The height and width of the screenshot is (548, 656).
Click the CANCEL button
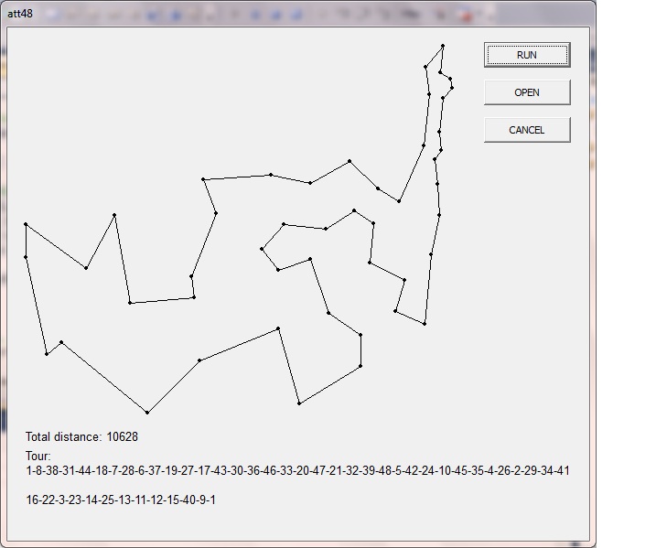click(x=527, y=130)
